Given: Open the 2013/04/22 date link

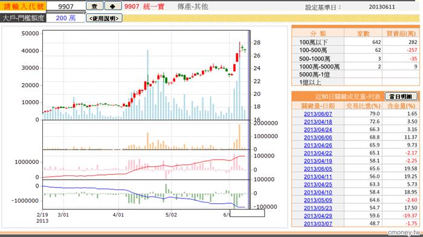Looking at the screenshot, I should coord(318,153).
